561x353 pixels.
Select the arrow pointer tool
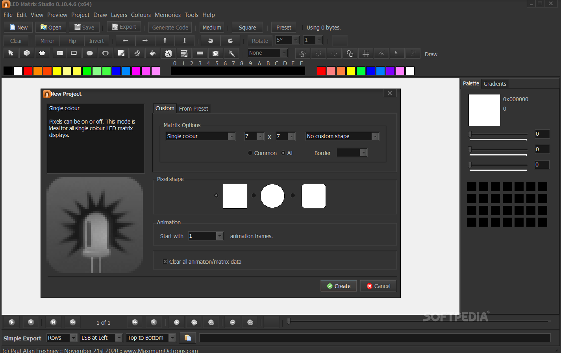(11, 53)
